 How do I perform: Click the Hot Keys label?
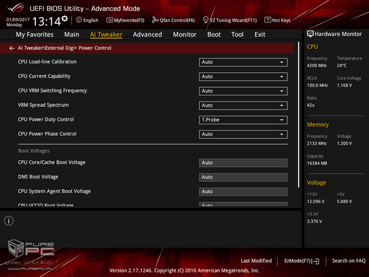point(281,20)
